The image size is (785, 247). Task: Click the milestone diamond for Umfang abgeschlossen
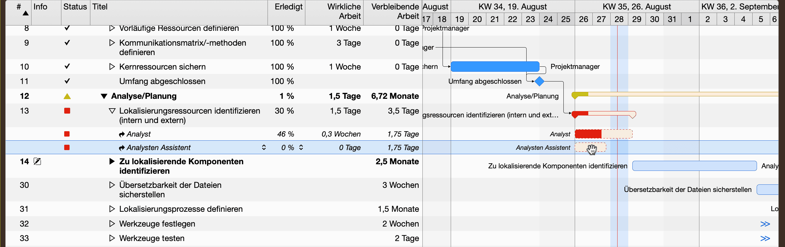(539, 81)
